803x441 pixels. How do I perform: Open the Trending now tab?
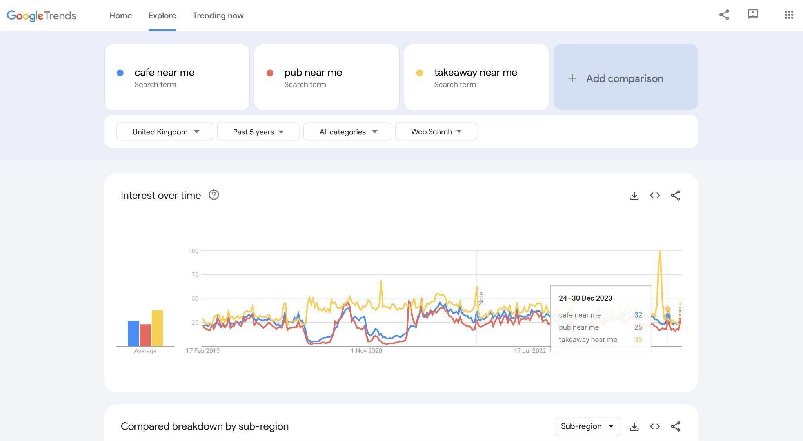pos(218,16)
